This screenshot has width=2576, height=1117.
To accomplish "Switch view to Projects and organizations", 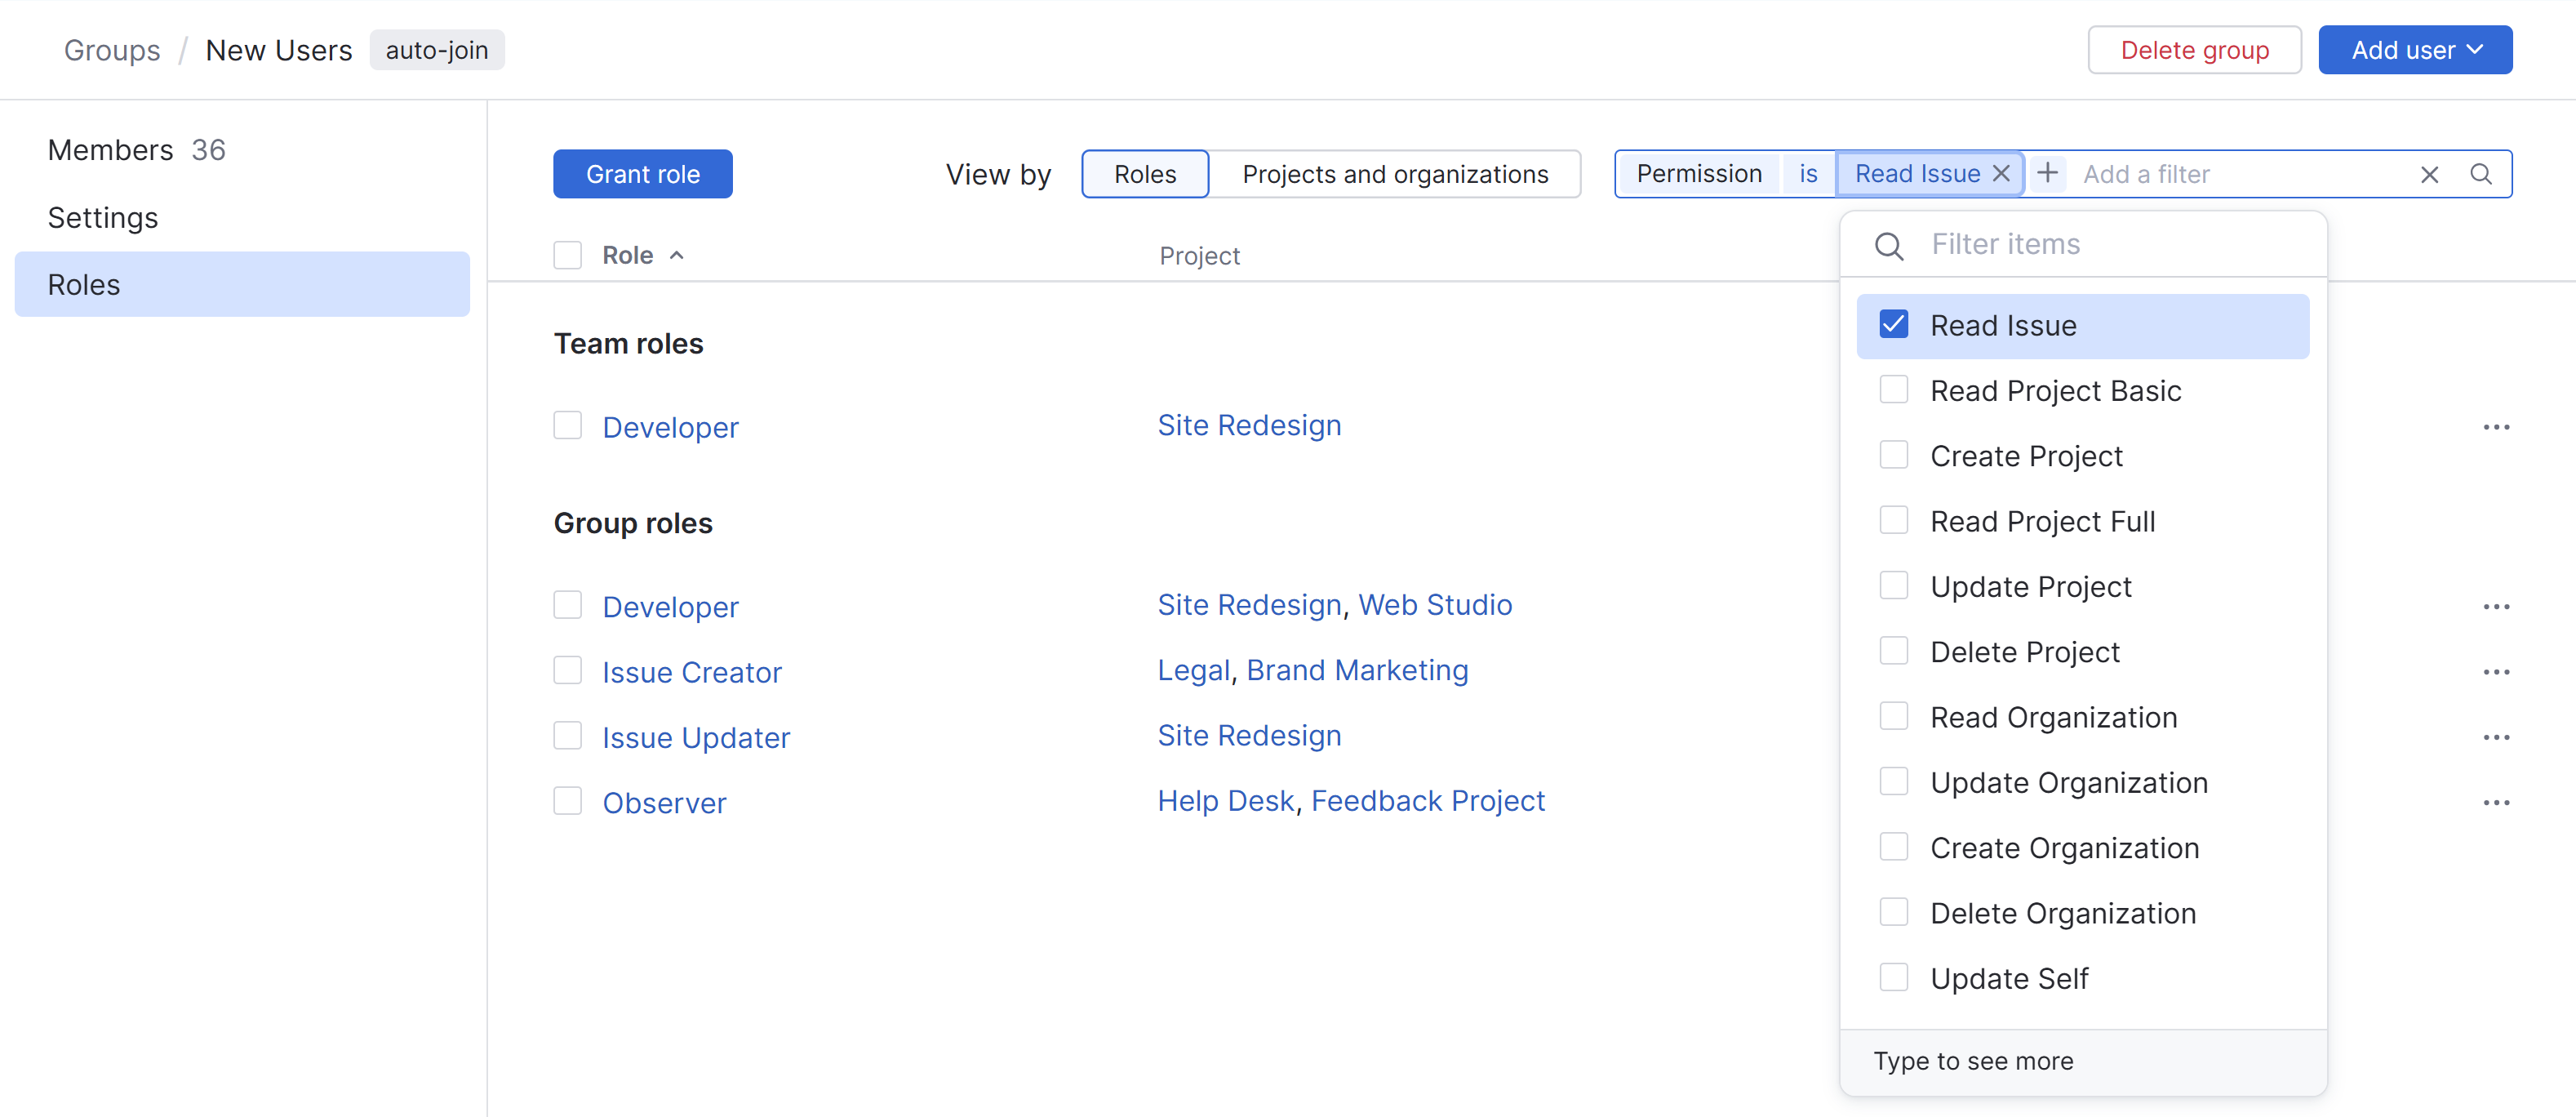I will (x=1394, y=174).
